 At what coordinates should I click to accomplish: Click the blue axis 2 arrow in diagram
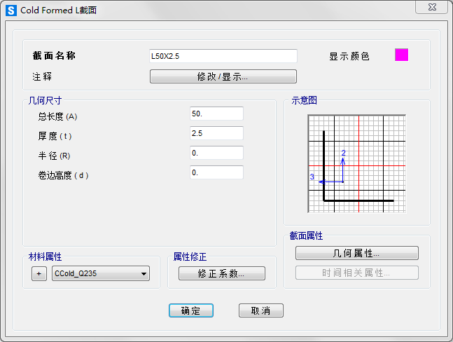pos(342,163)
